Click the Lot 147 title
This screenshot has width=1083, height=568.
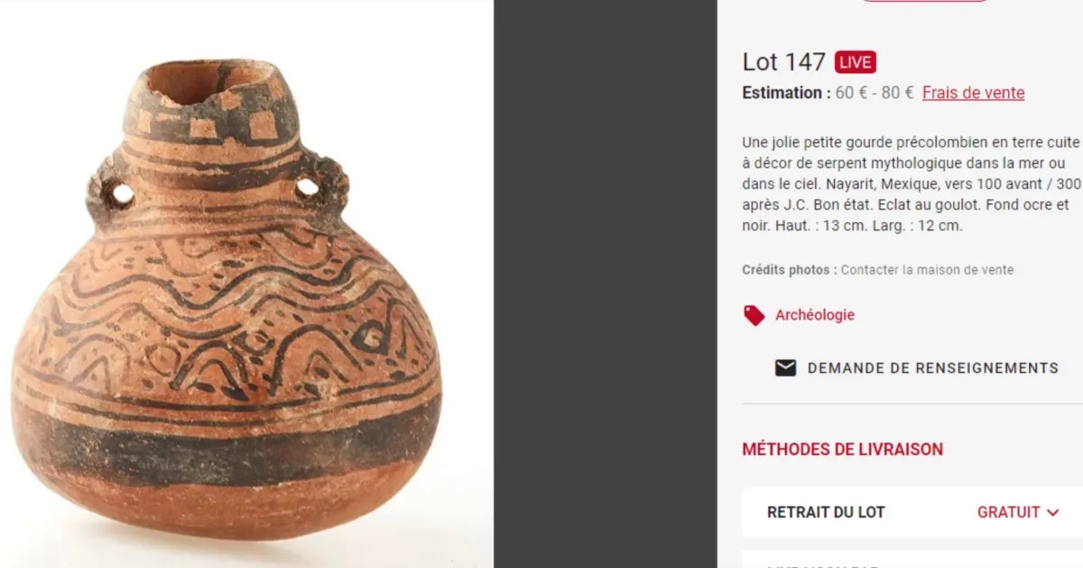point(784,61)
